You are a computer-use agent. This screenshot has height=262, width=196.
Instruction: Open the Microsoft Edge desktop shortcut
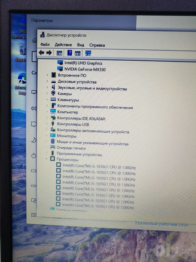[x=21, y=83]
